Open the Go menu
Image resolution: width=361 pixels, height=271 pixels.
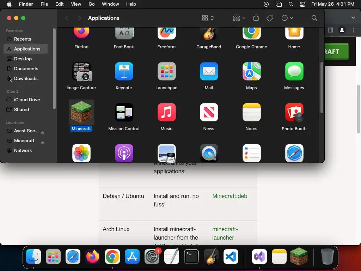92,4
